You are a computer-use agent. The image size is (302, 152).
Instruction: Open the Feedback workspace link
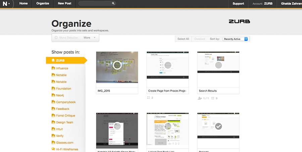tap(63, 109)
